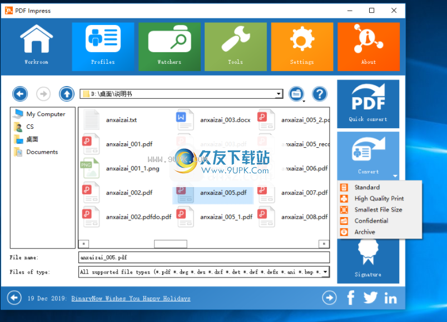Select the anxaizai_001_1.png image file
Viewport: 447px width, 322px height.
click(120, 169)
